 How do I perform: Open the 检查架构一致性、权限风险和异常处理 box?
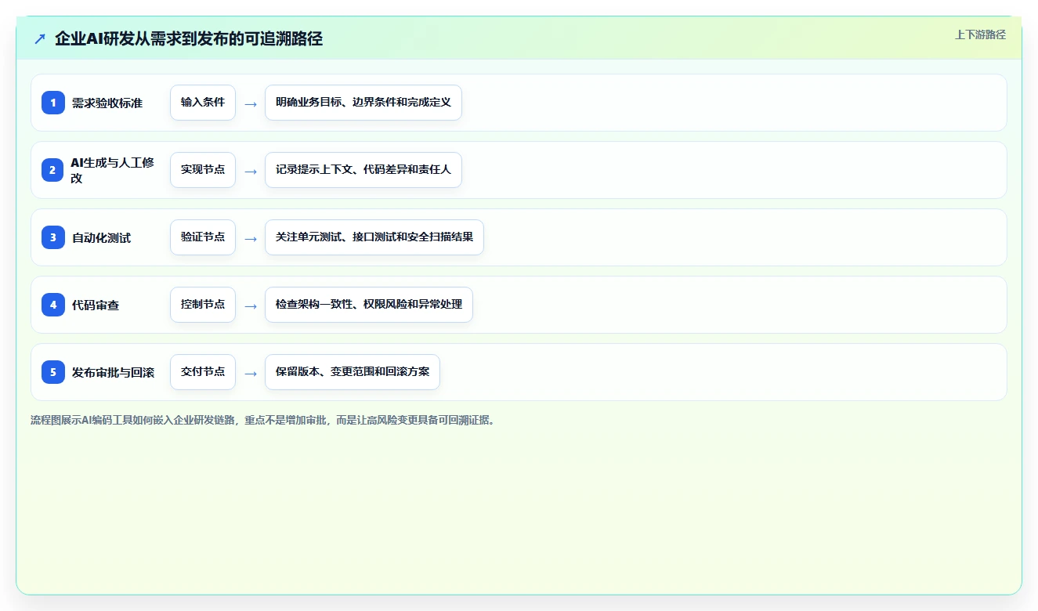[x=369, y=305]
